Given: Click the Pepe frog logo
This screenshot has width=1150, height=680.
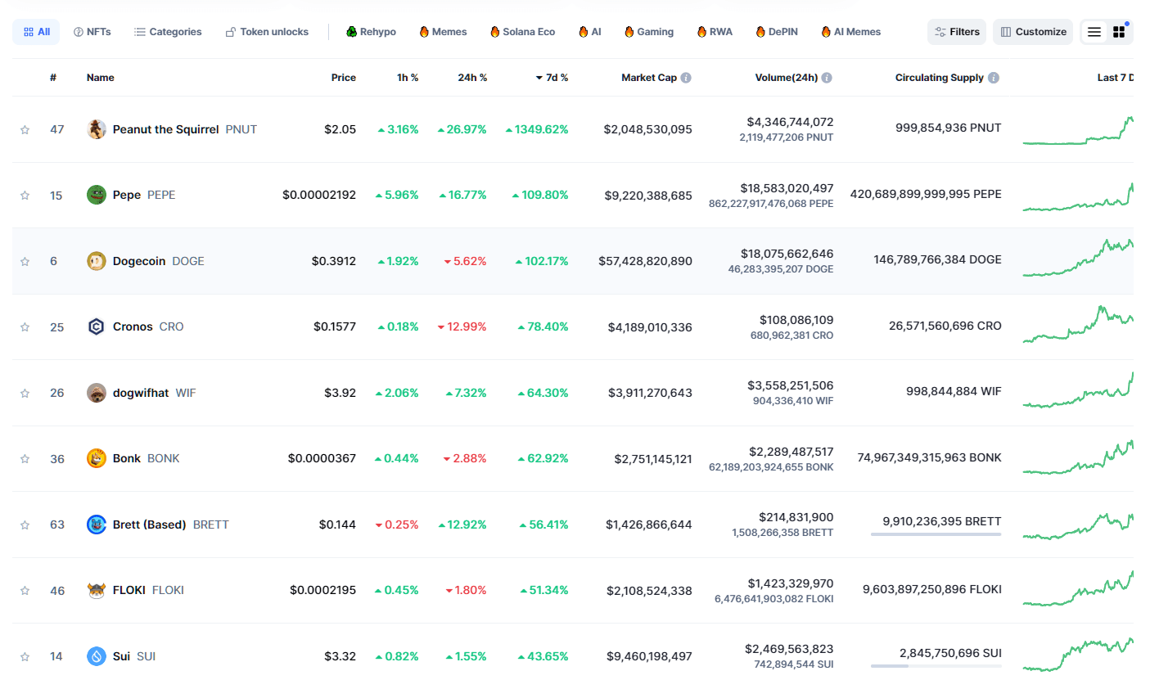Looking at the screenshot, I should (x=97, y=195).
